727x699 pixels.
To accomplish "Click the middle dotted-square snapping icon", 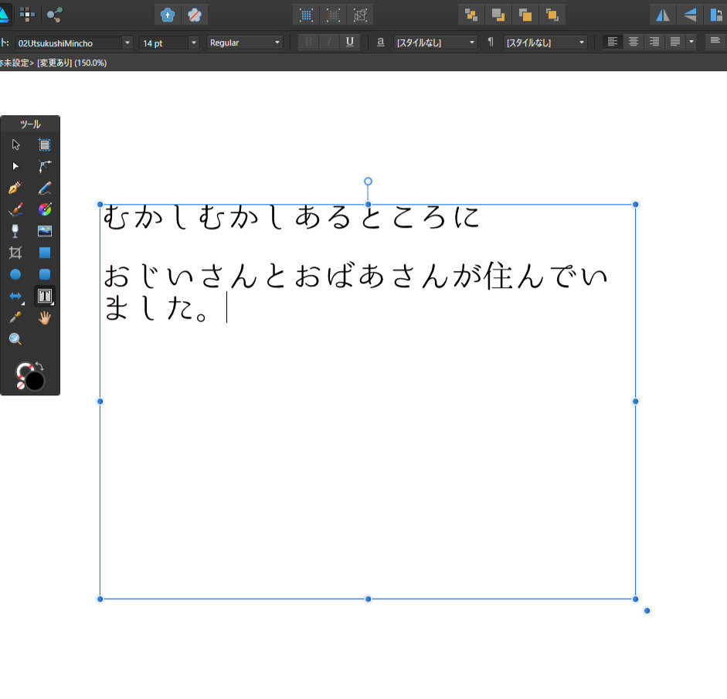I will (x=333, y=15).
